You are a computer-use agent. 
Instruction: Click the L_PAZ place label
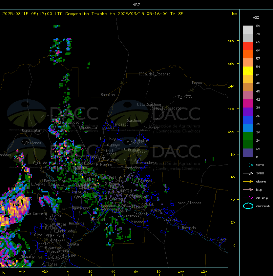click(221, 241)
